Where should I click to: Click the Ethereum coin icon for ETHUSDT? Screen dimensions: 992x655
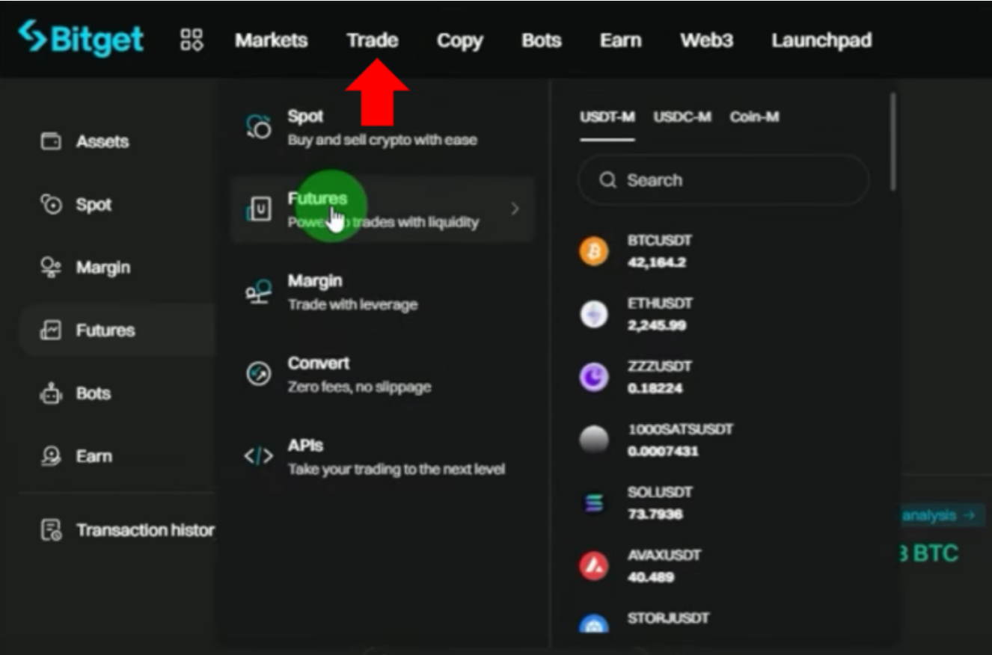[x=594, y=314]
